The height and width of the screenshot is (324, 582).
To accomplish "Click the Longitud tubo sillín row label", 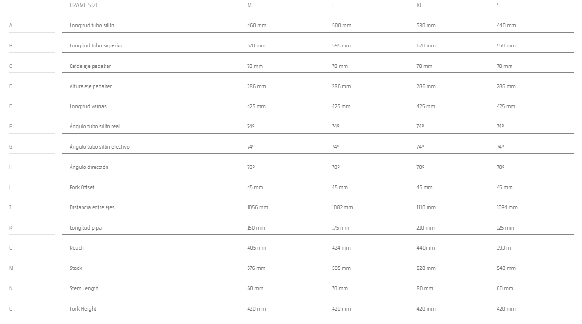I will pyautogui.click(x=92, y=25).
